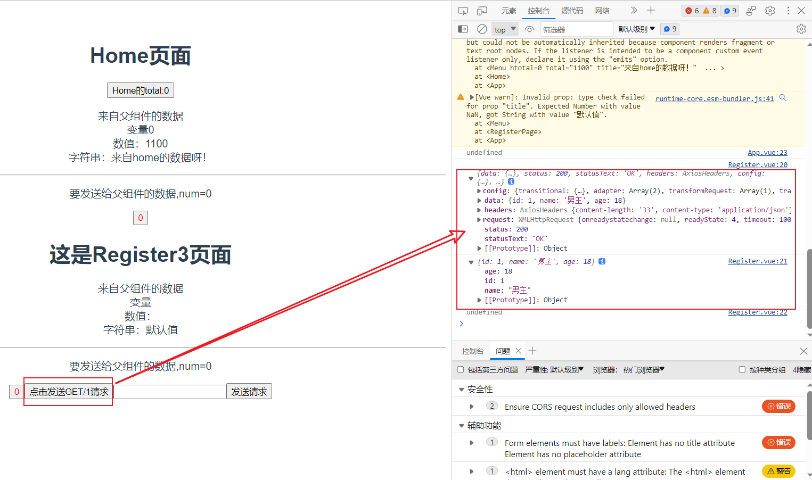812x480 pixels.
Task: Open the Register.vue:21 source link
Action: point(757,261)
